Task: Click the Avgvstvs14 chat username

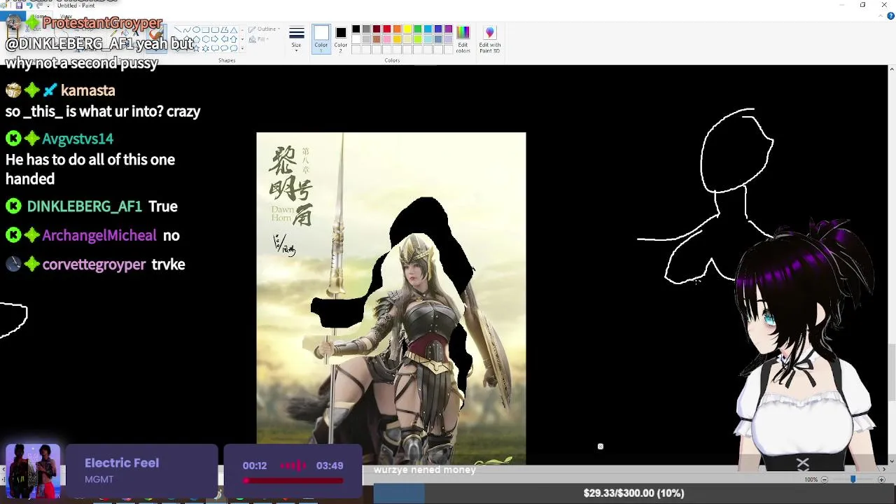Action: (x=78, y=139)
